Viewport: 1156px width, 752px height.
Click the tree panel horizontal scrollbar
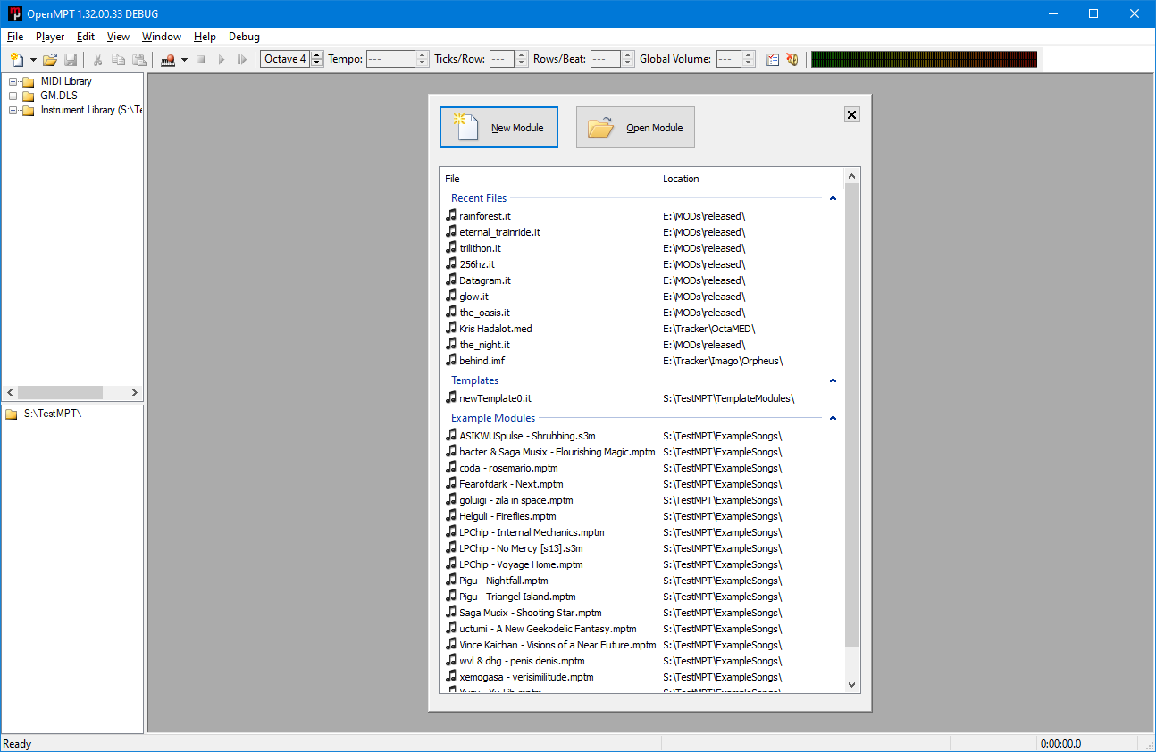click(x=60, y=393)
